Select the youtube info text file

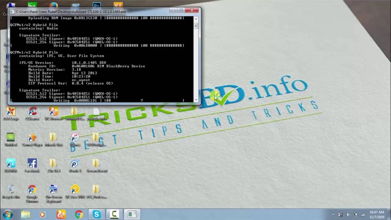click(x=97, y=113)
